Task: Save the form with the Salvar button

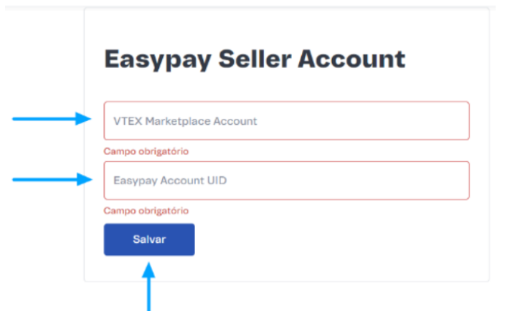Action: (149, 239)
